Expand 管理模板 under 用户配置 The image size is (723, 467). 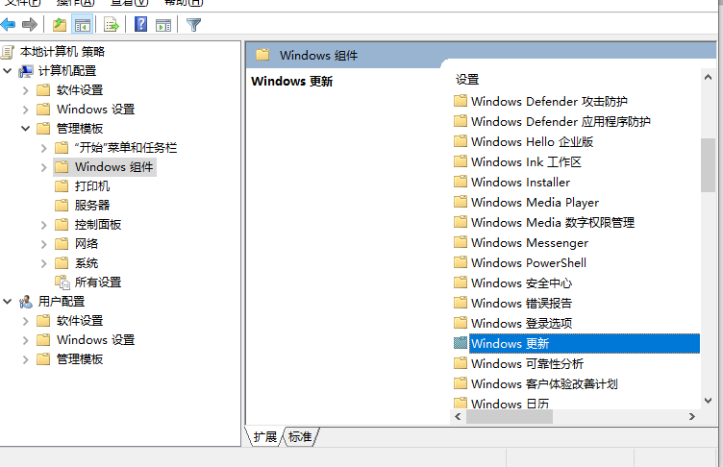pos(26,359)
